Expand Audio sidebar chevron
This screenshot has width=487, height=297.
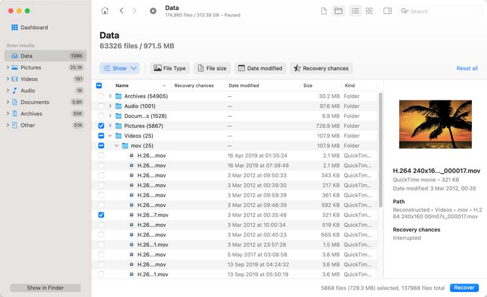tap(7, 91)
